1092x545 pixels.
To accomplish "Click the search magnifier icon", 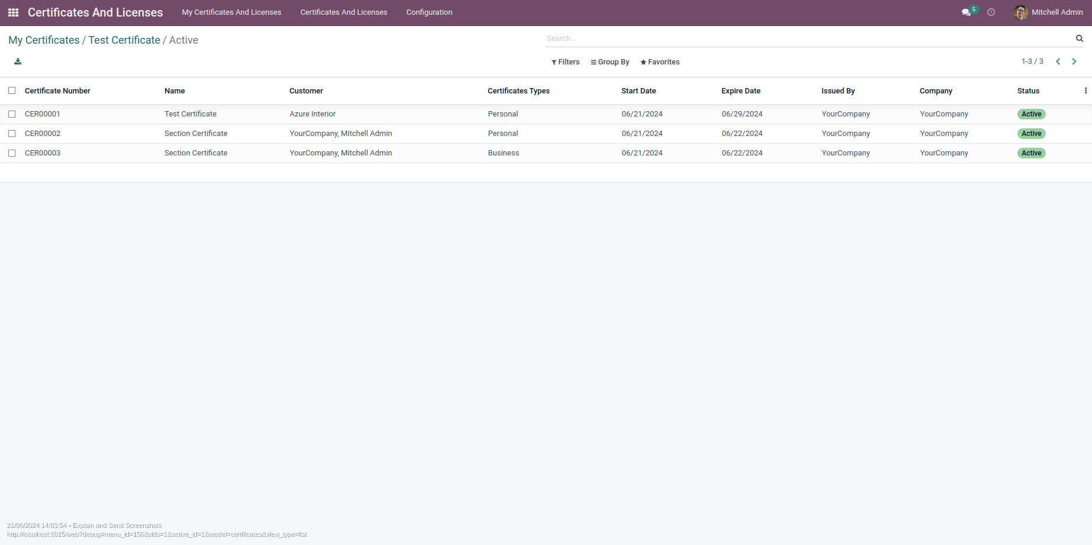I will pos(1080,38).
